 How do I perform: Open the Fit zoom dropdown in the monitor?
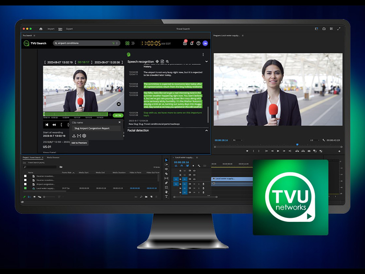click(x=238, y=140)
